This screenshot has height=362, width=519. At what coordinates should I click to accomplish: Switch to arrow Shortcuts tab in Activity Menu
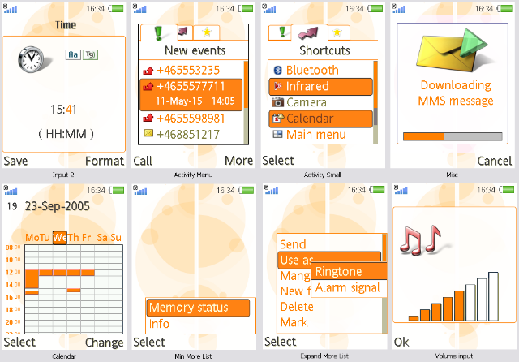pyautogui.click(x=184, y=32)
